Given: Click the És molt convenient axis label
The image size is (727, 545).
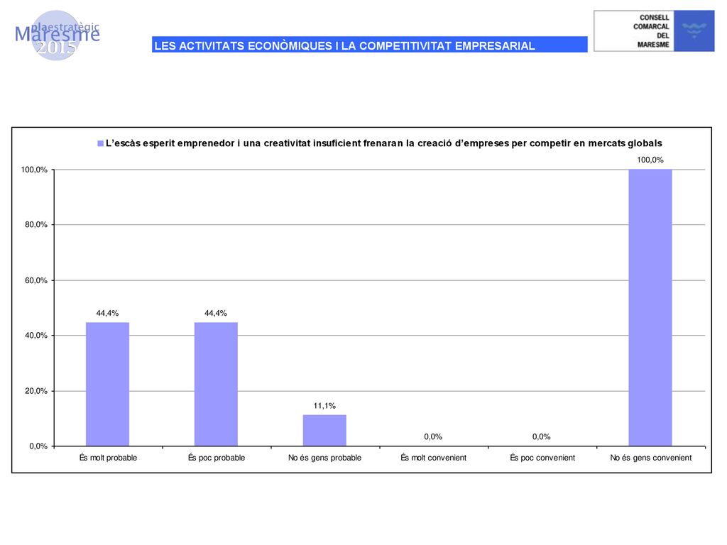Looking at the screenshot, I should 434,458.
